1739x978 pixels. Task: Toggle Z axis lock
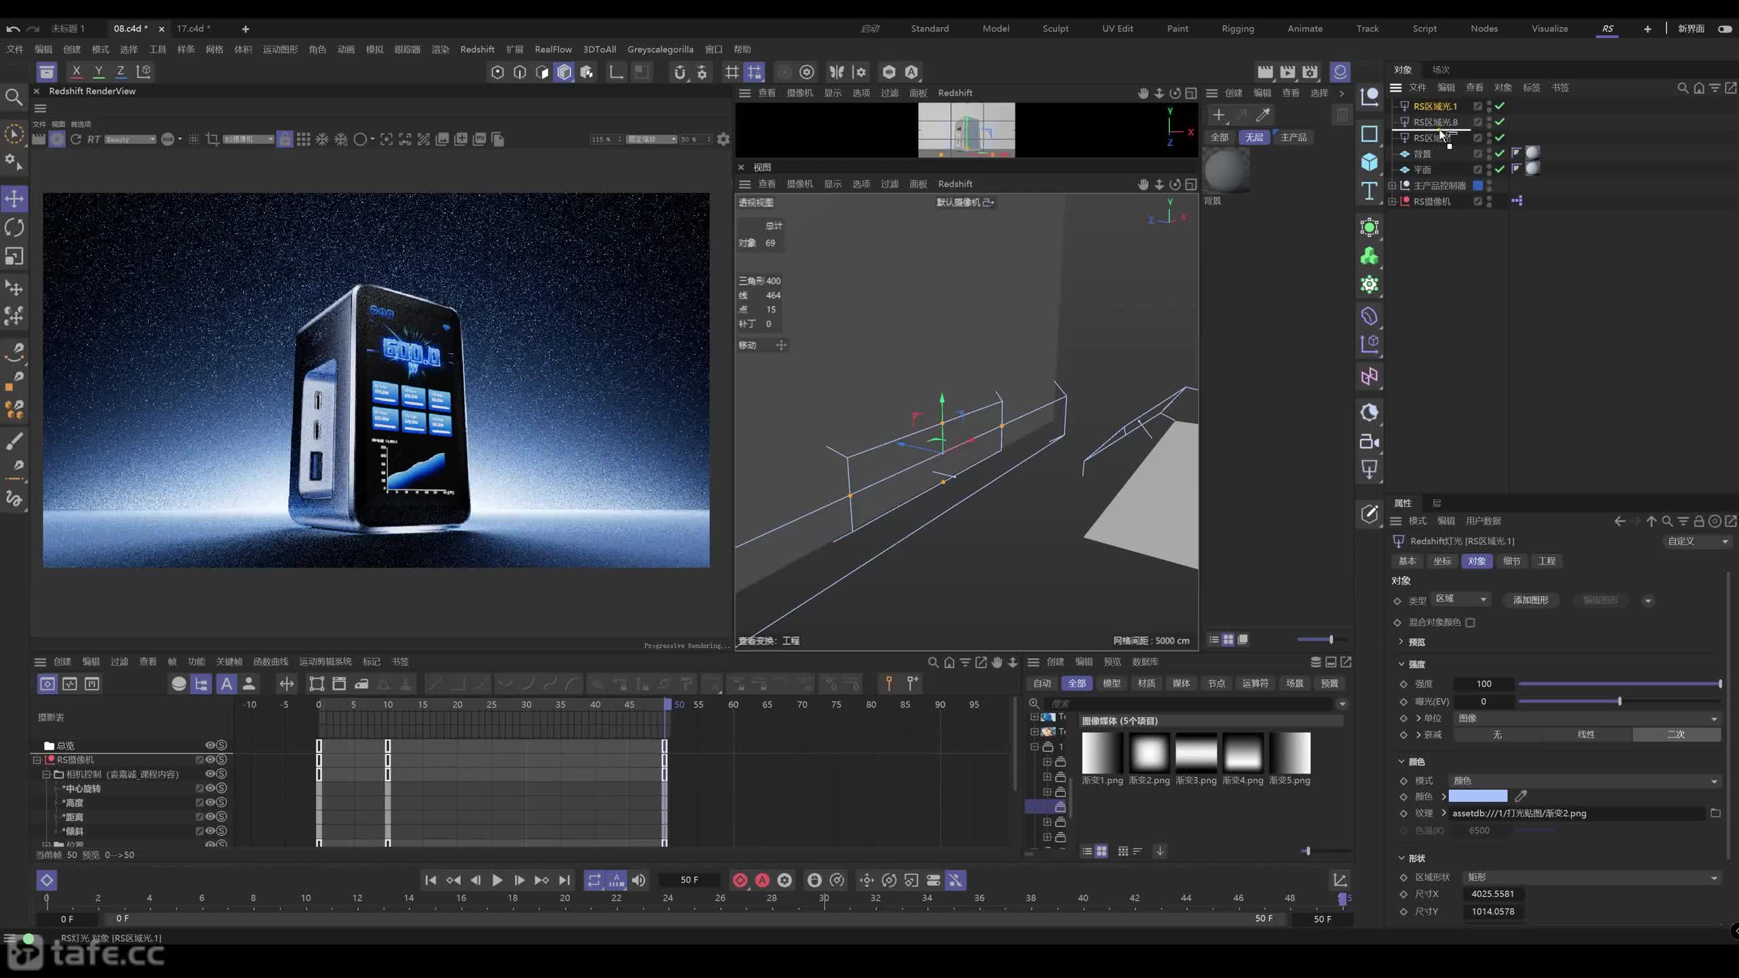[x=120, y=71]
